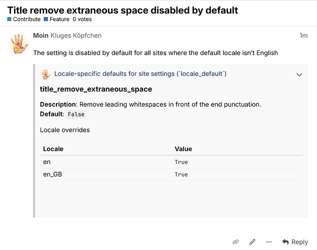Click the Locale column header
Image resolution: width=317 pixels, height=250 pixels.
(x=53, y=149)
